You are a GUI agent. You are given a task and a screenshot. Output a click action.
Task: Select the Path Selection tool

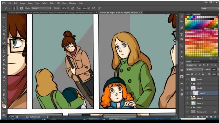pyautogui.click(x=4, y=85)
